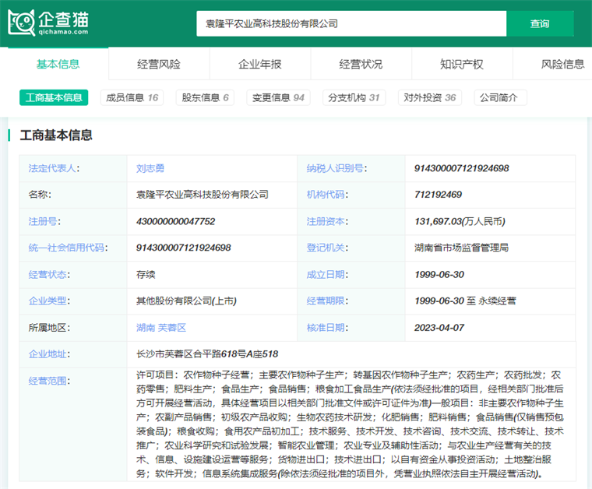This screenshot has width=592, height=489.
Task: Open the 知识产权 tab
Action: tap(462, 64)
